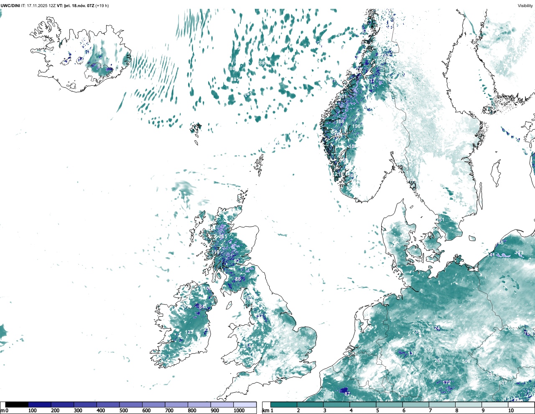This screenshot has width=535, height=414.
Task: Click the 'km' unit label of legend
Action: (266, 411)
